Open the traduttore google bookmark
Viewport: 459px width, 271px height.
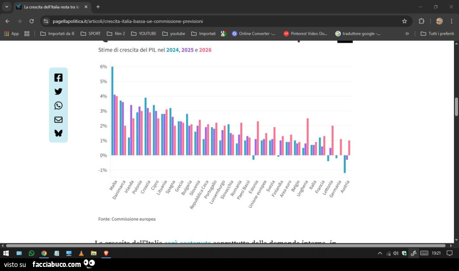click(x=358, y=34)
